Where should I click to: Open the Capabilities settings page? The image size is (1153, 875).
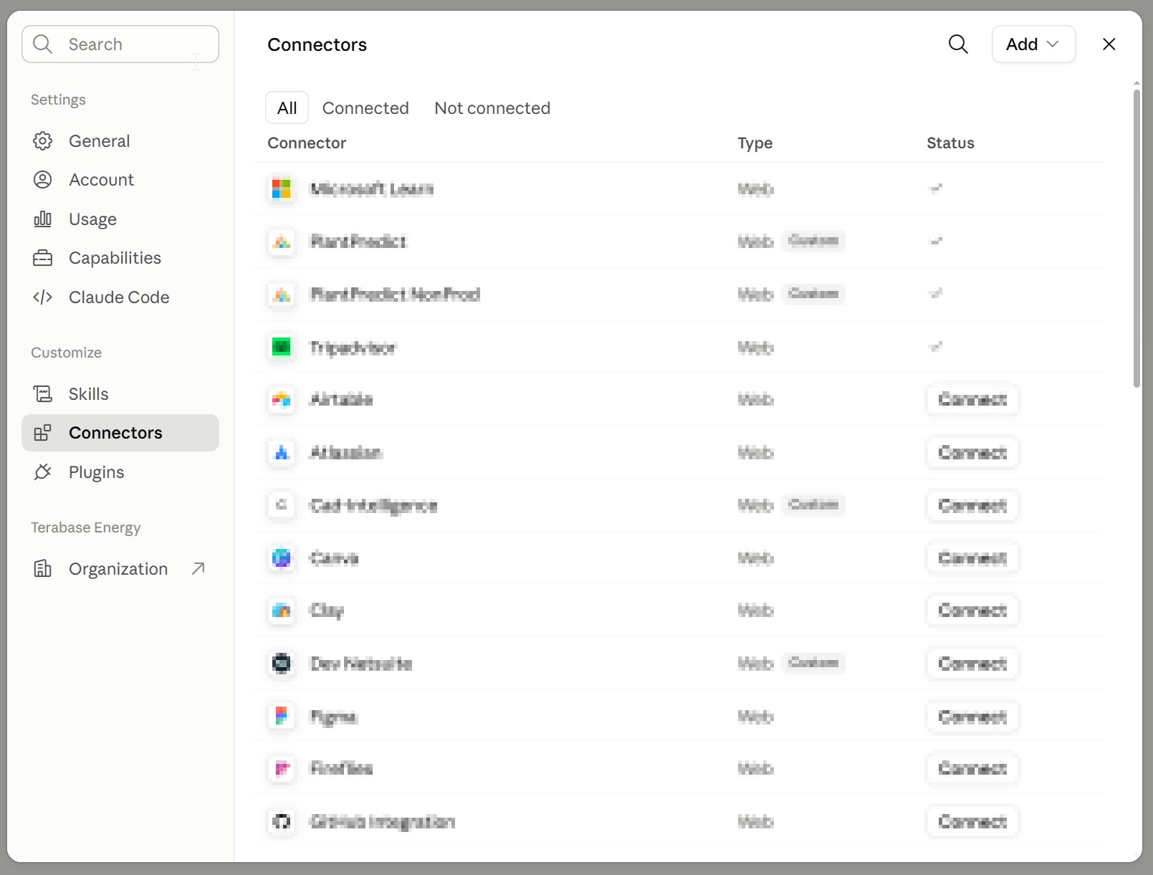[120, 258]
